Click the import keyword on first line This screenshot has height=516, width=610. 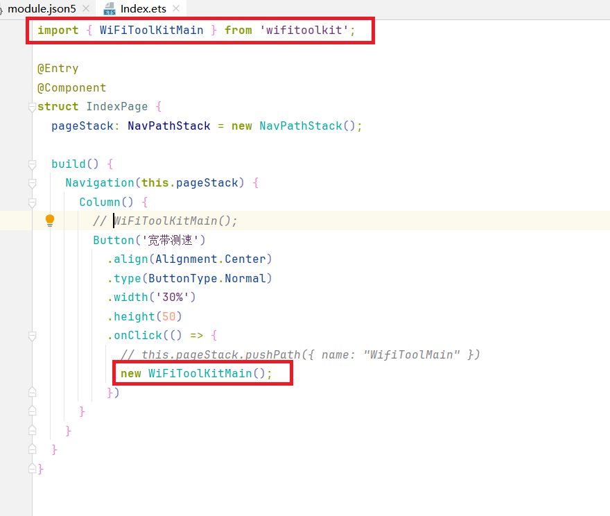click(58, 31)
